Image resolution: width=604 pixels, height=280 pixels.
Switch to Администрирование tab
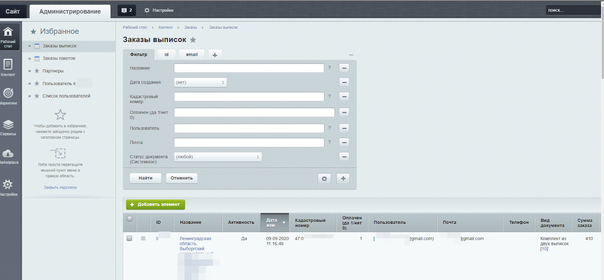pyautogui.click(x=70, y=11)
